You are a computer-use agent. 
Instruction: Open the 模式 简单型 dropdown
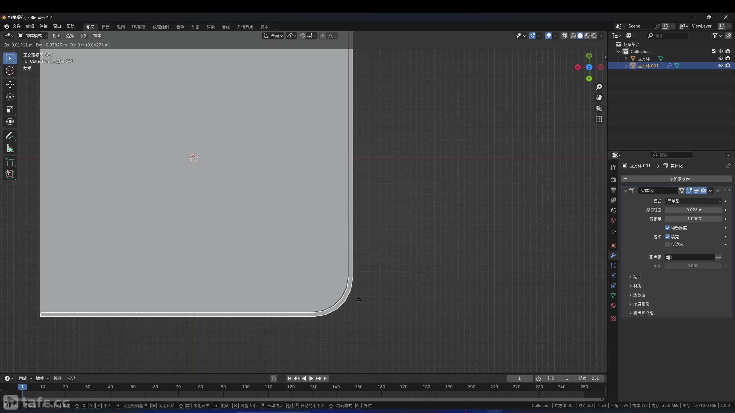(x=693, y=201)
